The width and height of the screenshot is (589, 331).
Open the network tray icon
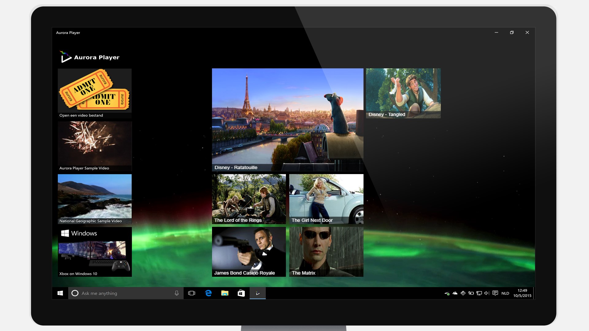(479, 293)
